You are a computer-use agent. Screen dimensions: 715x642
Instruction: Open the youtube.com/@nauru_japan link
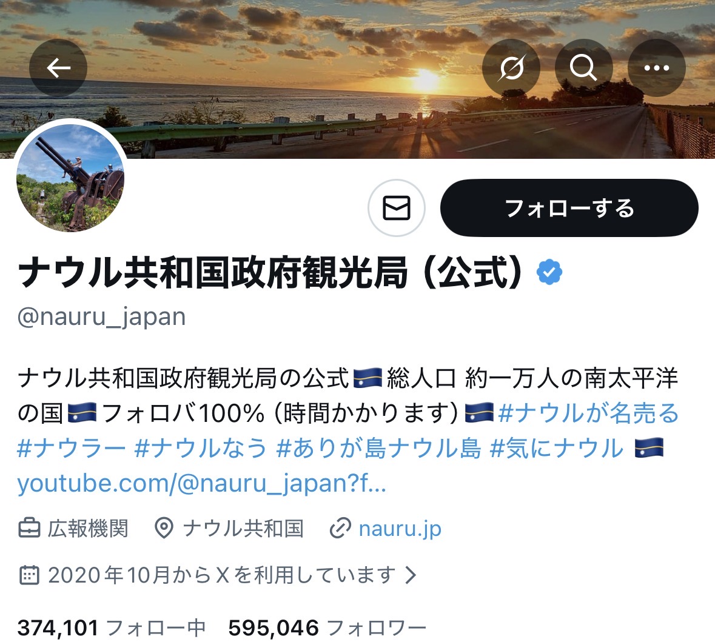201,483
